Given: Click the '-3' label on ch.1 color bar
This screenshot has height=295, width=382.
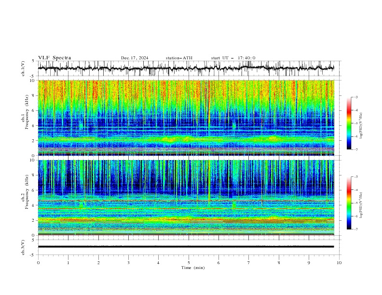Looking at the screenshot, I should point(355,97).
